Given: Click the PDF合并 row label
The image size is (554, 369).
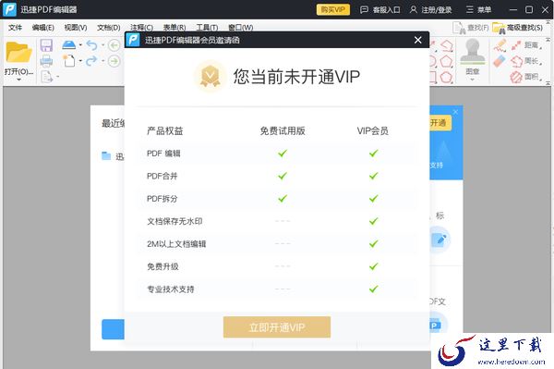Looking at the screenshot, I should click(x=163, y=177).
